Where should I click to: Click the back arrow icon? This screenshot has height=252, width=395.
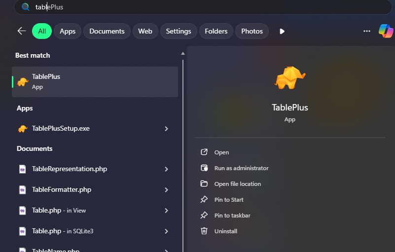pos(21,31)
